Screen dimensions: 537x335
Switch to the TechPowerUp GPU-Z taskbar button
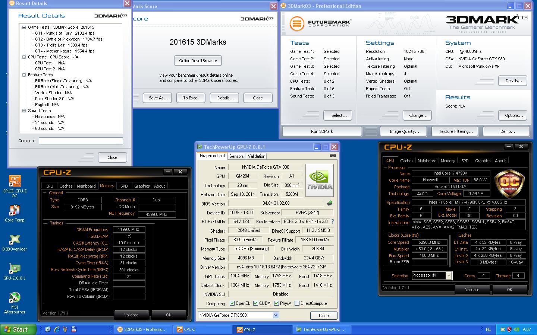[322, 329]
